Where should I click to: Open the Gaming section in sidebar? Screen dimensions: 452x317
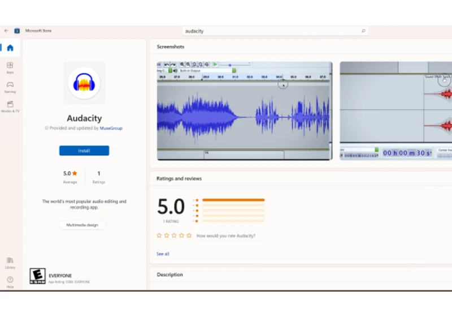tap(10, 87)
